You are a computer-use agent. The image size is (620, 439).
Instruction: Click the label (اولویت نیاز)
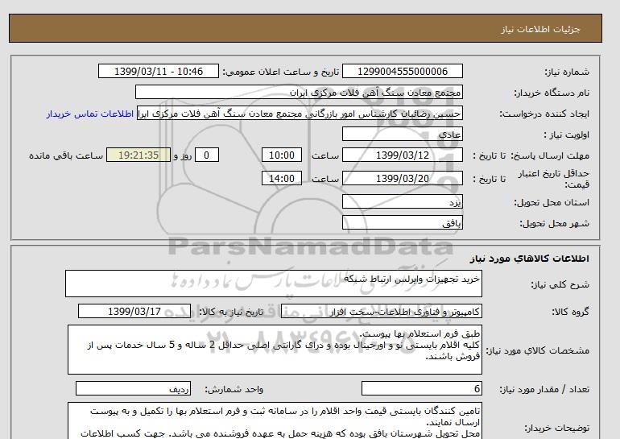567,135
